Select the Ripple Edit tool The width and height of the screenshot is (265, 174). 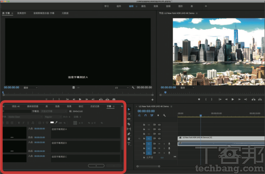pos(129,119)
